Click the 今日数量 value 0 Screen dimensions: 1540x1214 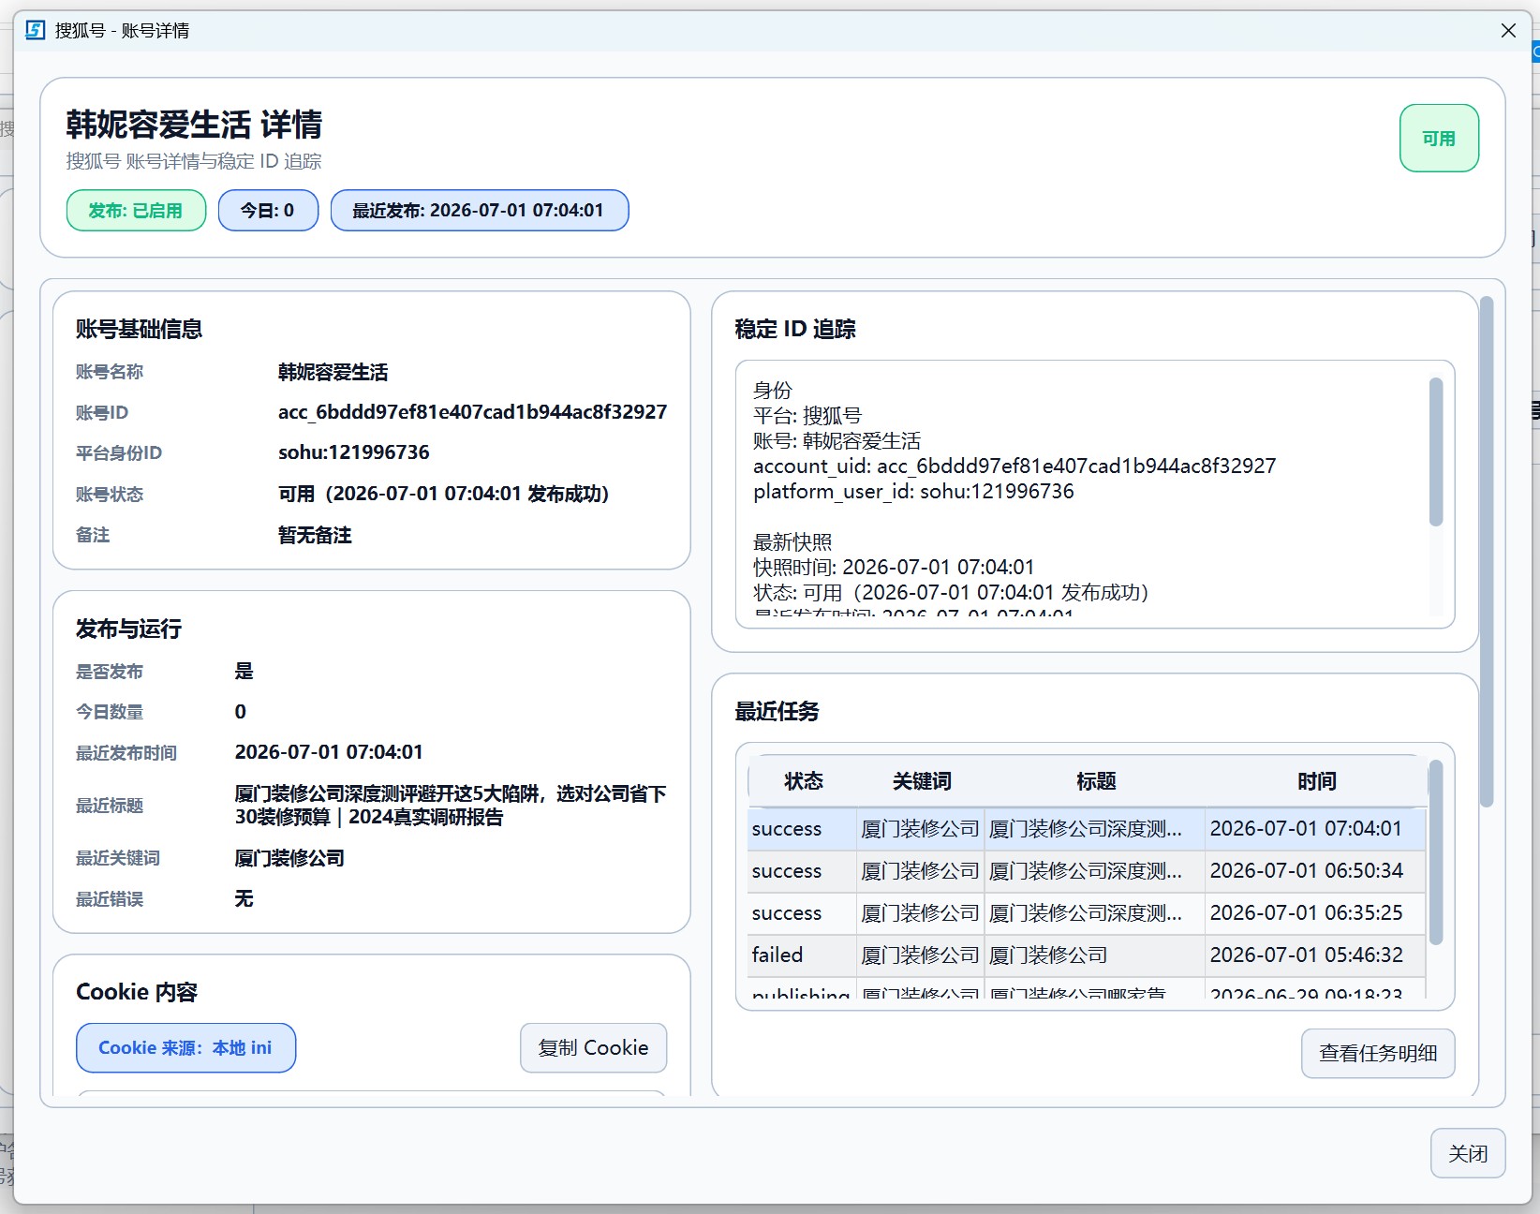(x=241, y=712)
